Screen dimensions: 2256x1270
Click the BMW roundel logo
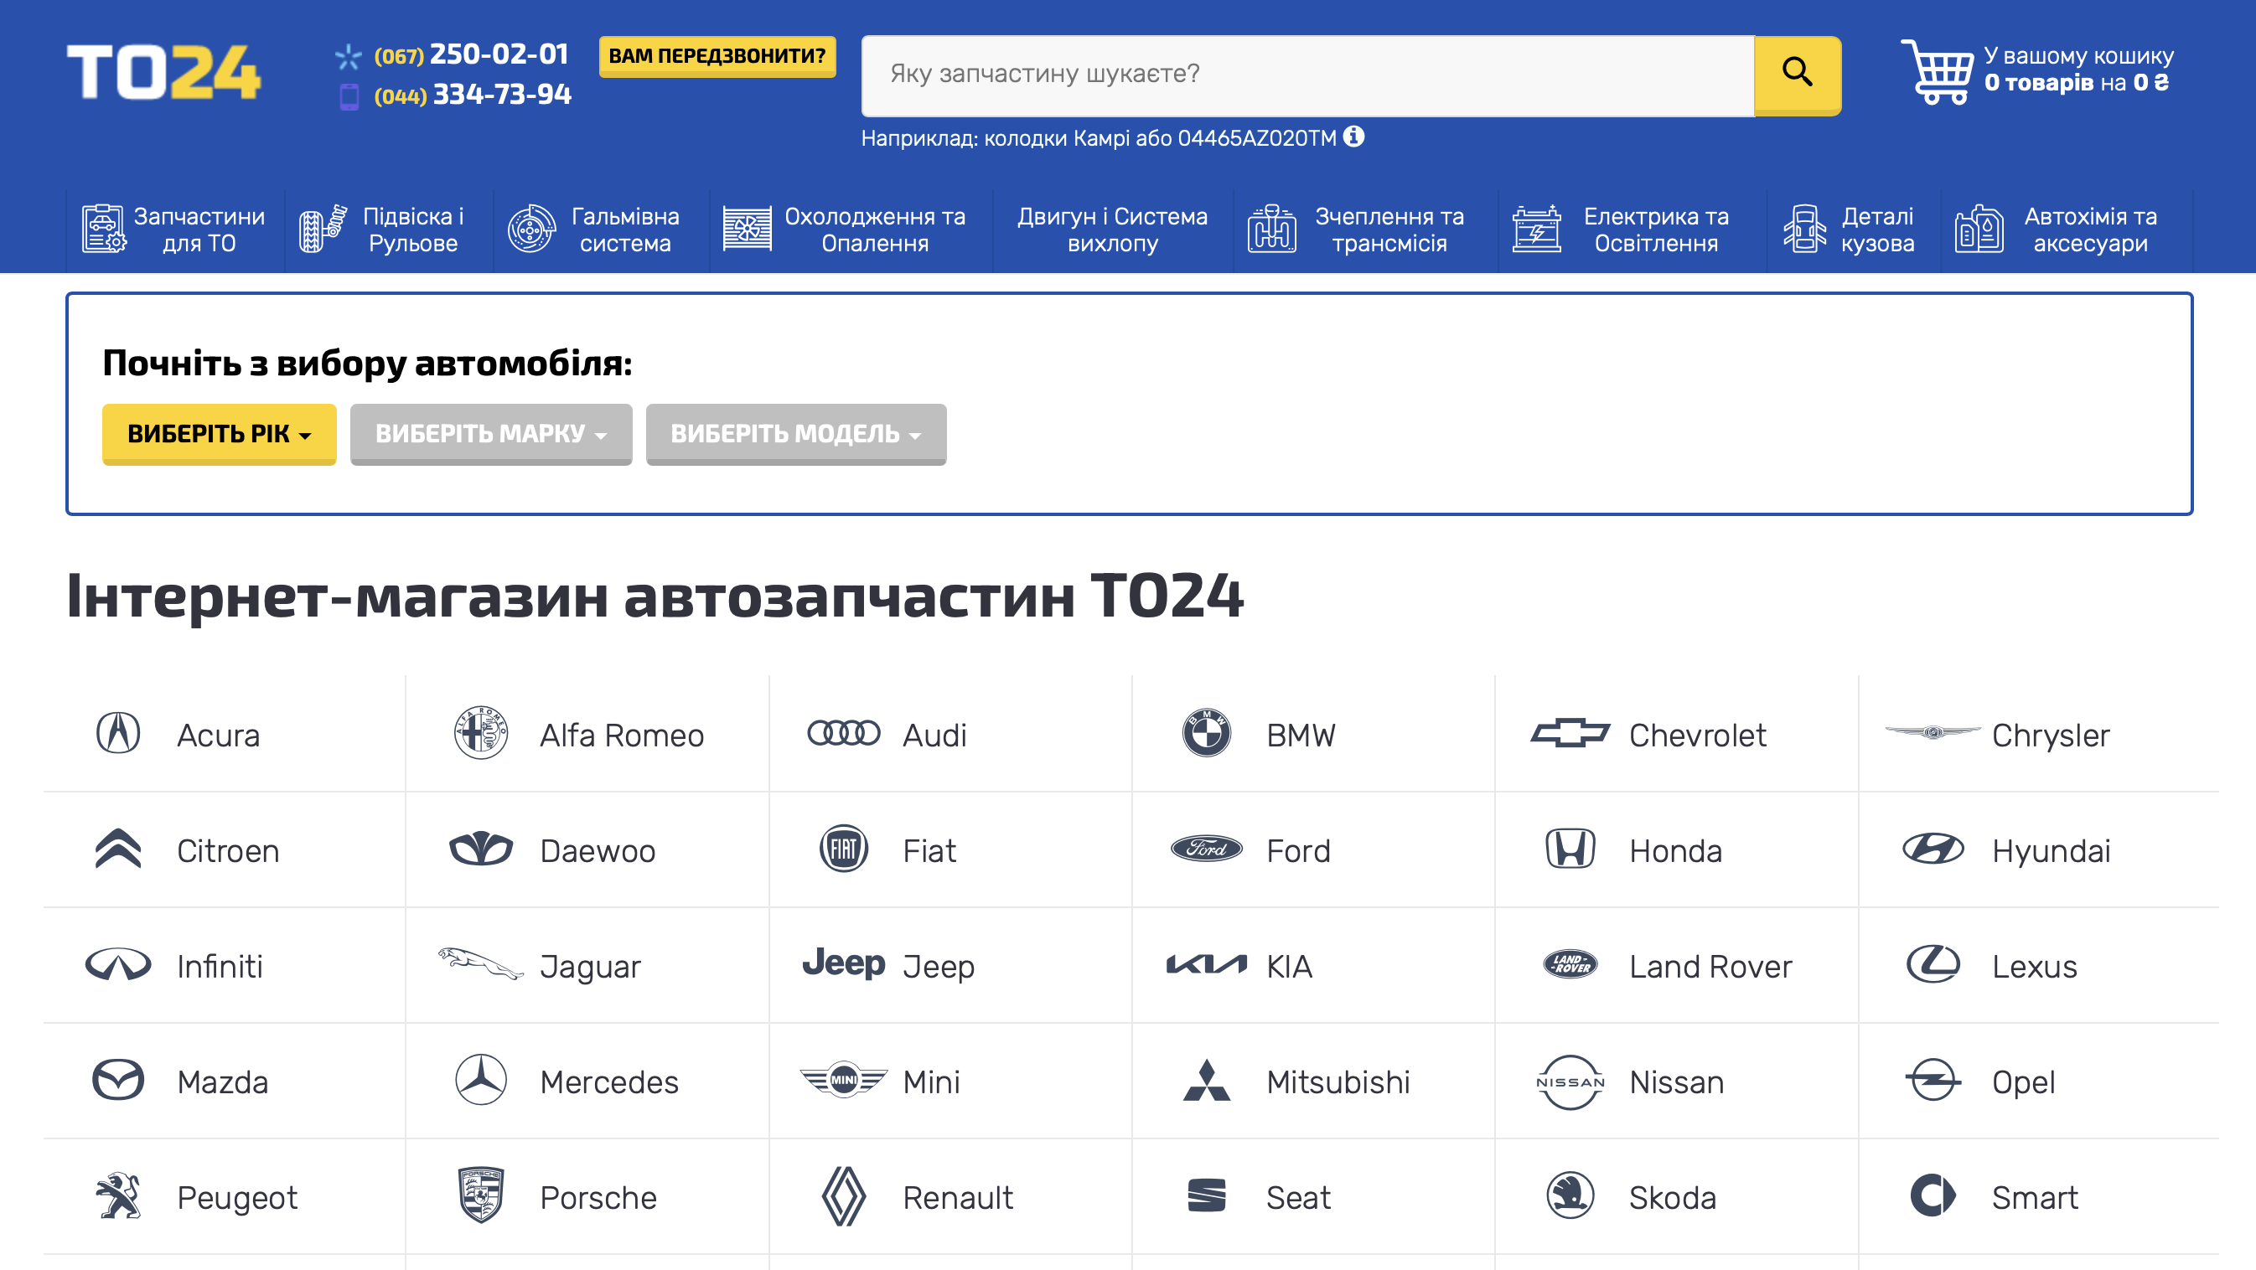point(1206,734)
